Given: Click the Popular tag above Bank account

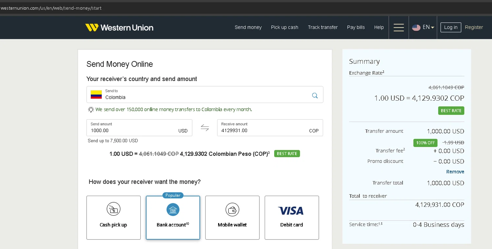Looking at the screenshot, I should [x=173, y=195].
